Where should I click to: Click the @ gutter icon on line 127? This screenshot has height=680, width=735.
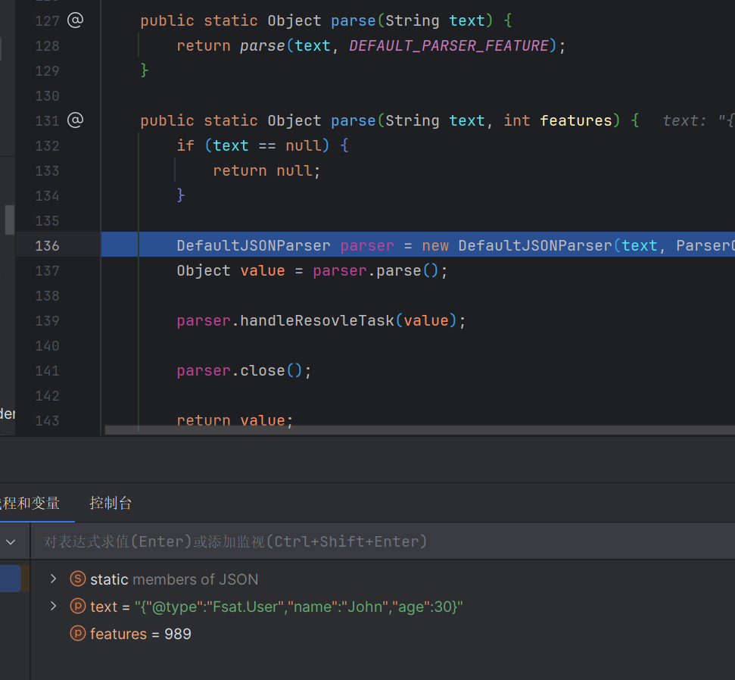[x=75, y=20]
